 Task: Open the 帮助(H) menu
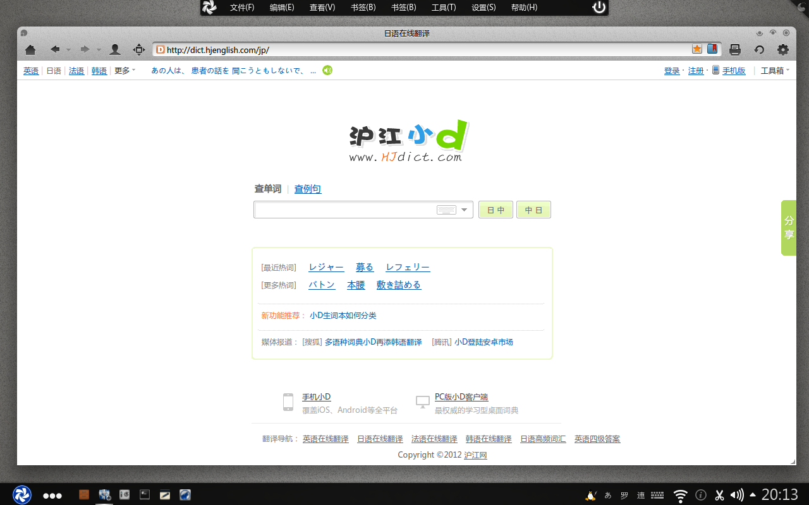pyautogui.click(x=524, y=8)
